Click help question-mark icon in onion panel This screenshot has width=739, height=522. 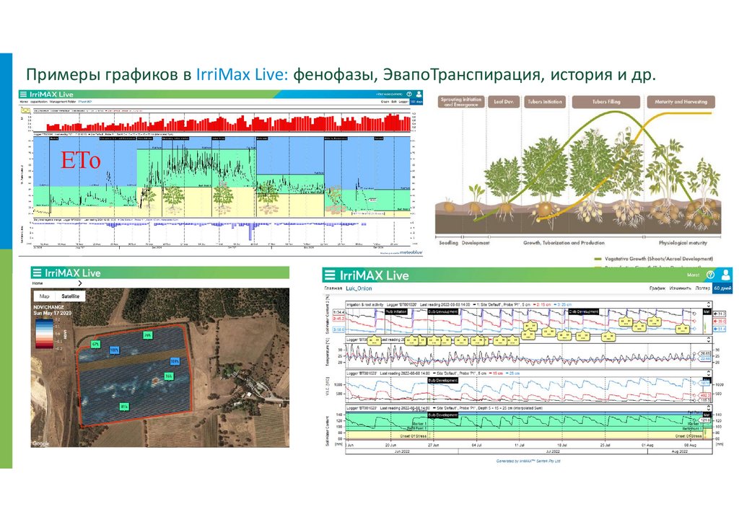pyautogui.click(x=710, y=275)
